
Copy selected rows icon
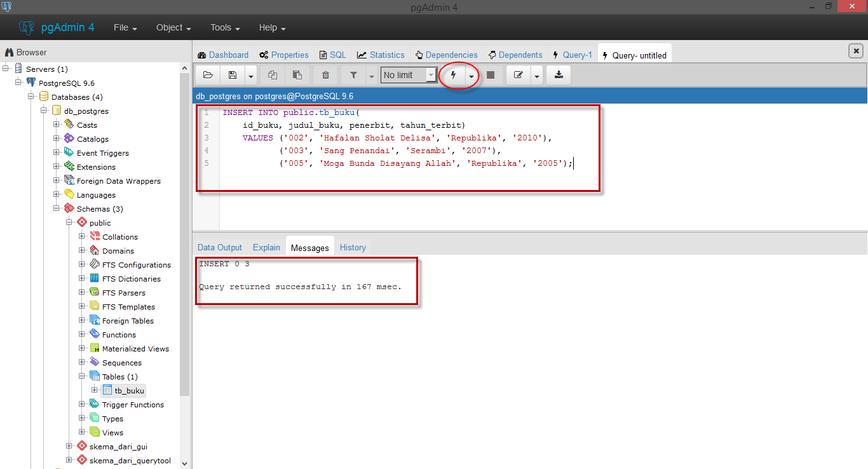tap(273, 75)
